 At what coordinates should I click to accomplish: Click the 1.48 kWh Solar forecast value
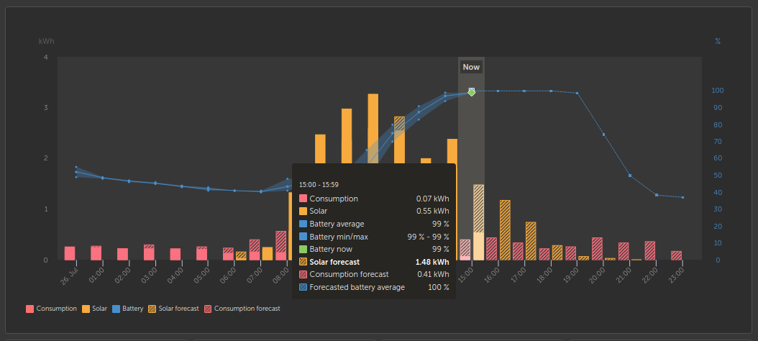point(432,262)
